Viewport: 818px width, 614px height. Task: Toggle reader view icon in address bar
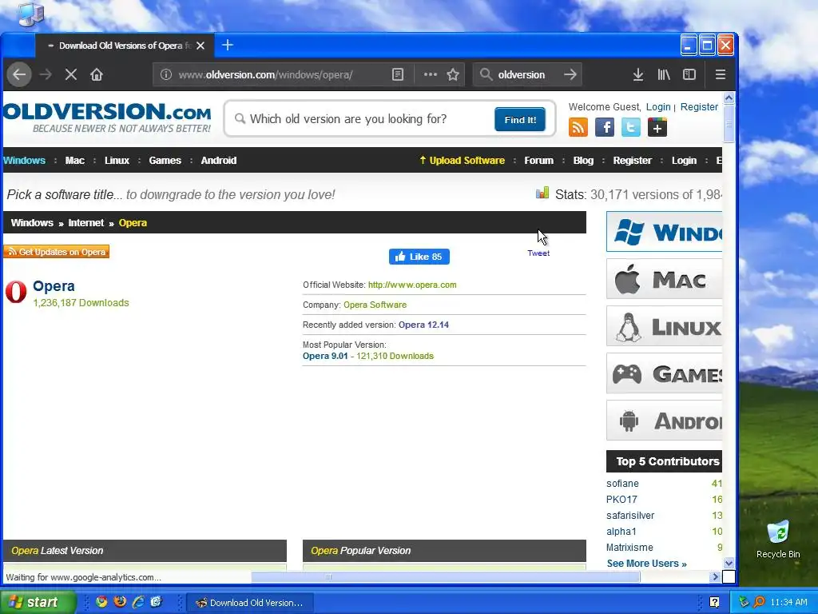(398, 74)
